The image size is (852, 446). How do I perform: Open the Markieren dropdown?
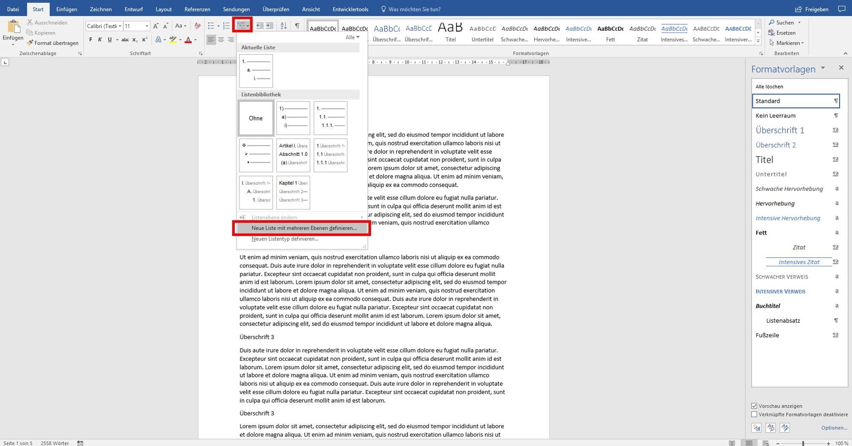tap(787, 43)
